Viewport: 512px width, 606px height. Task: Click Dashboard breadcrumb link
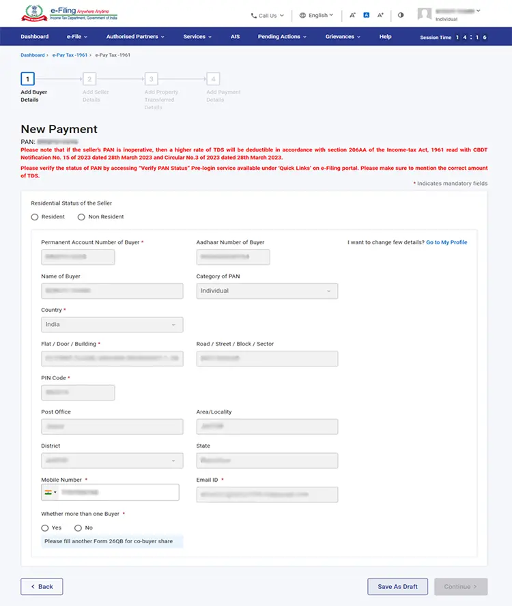point(33,55)
